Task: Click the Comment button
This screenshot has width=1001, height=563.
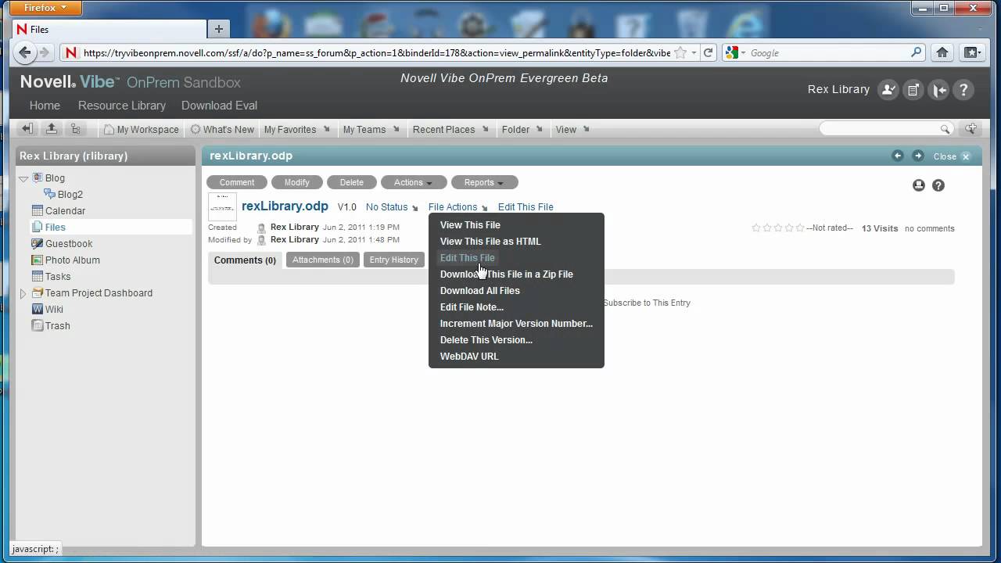Action: [236, 182]
